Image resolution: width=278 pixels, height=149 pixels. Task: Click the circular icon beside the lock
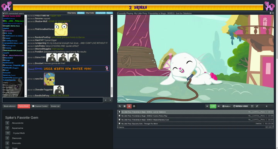[x=134, y=106]
